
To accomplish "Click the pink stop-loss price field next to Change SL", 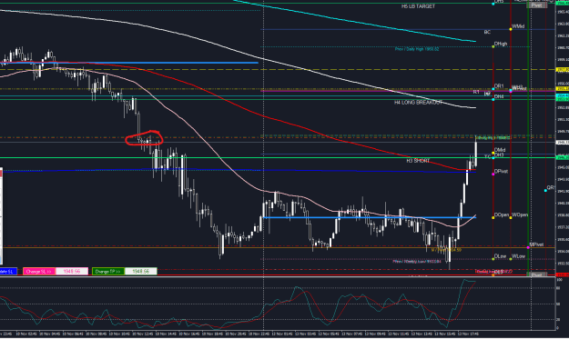I will pos(72,271).
